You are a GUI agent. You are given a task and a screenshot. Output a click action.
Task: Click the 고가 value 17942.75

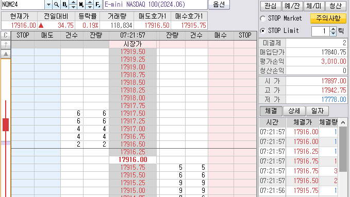(334, 90)
